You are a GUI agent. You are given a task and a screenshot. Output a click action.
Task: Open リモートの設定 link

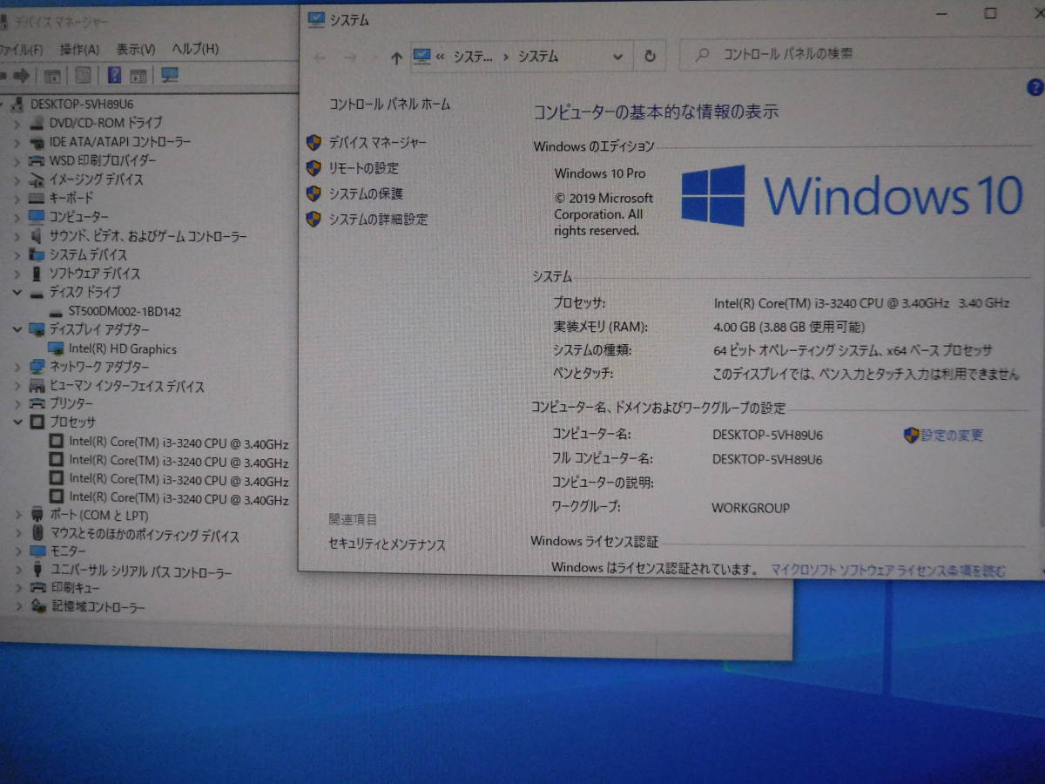363,168
